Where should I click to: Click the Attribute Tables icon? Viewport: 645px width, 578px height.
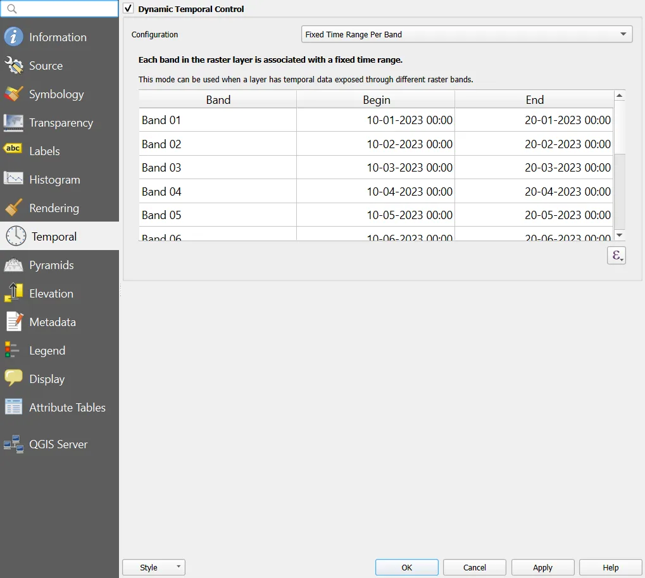(13, 407)
